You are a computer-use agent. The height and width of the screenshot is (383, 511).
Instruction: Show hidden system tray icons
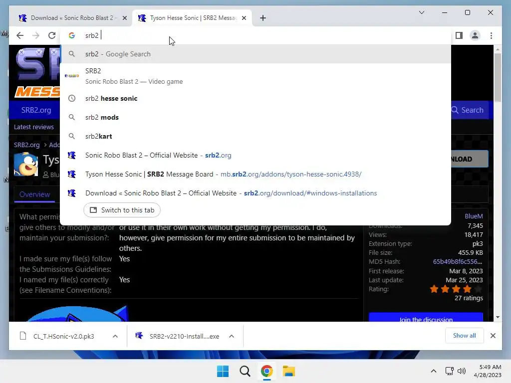click(434, 371)
